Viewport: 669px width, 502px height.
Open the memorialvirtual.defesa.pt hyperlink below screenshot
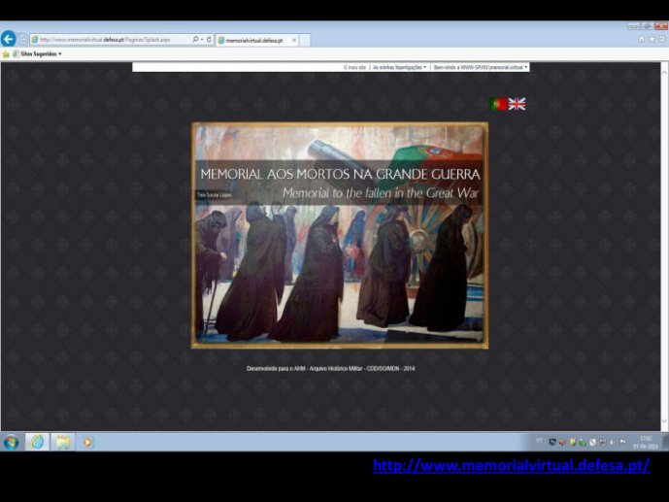pyautogui.click(x=511, y=465)
